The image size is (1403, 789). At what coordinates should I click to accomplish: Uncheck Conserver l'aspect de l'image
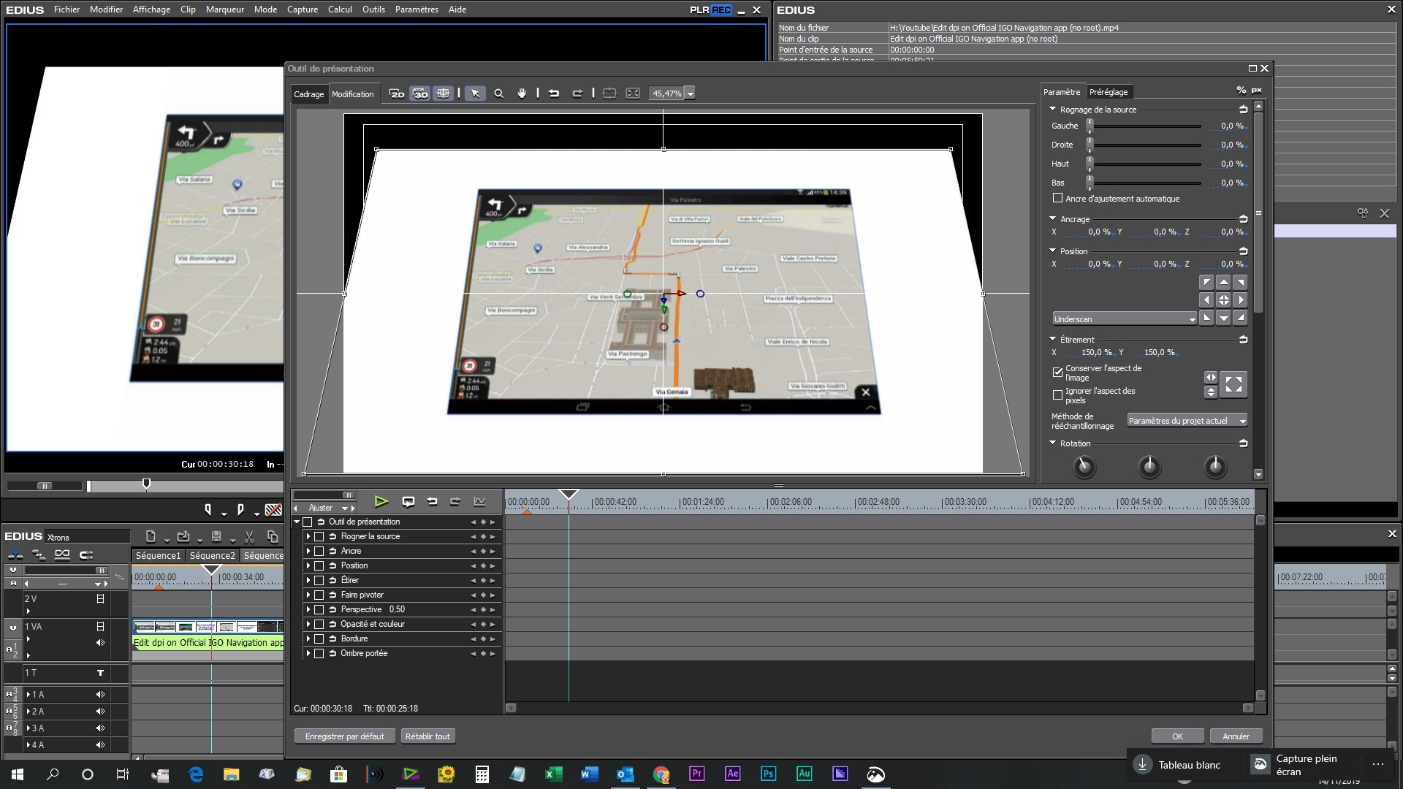(1057, 372)
